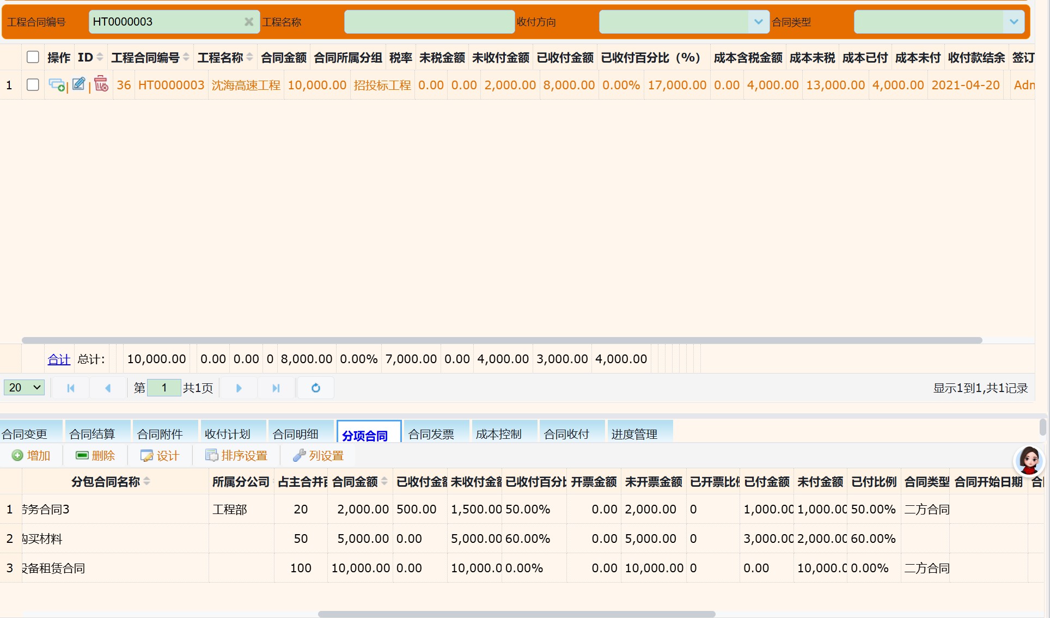Open the 成本控制 tab
Image resolution: width=1050 pixels, height=618 pixels.
pos(498,434)
